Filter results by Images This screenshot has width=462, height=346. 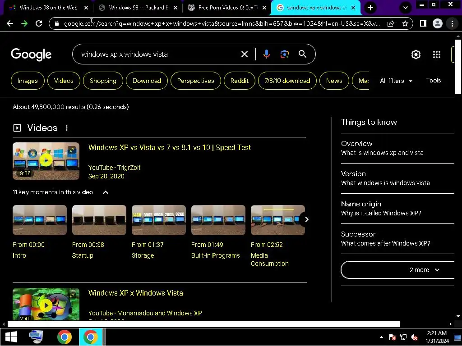(28, 81)
